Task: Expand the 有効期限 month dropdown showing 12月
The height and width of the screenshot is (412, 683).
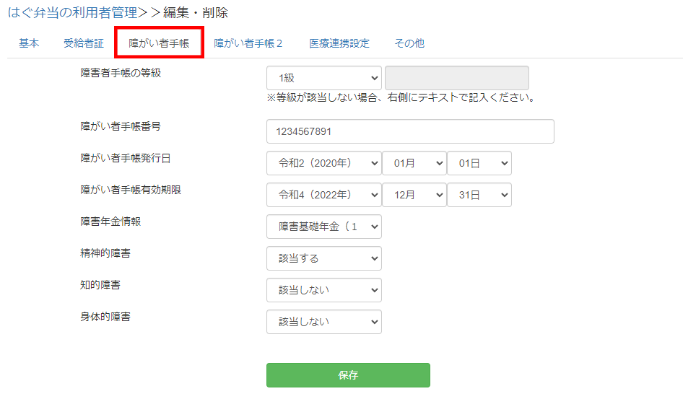Action: point(414,195)
